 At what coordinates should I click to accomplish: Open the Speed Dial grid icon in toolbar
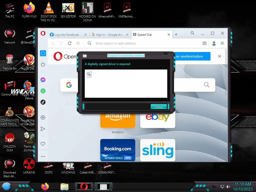tap(78, 43)
